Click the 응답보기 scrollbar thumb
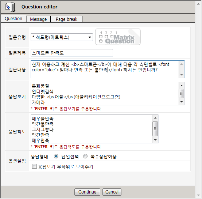 (x=182, y=93)
